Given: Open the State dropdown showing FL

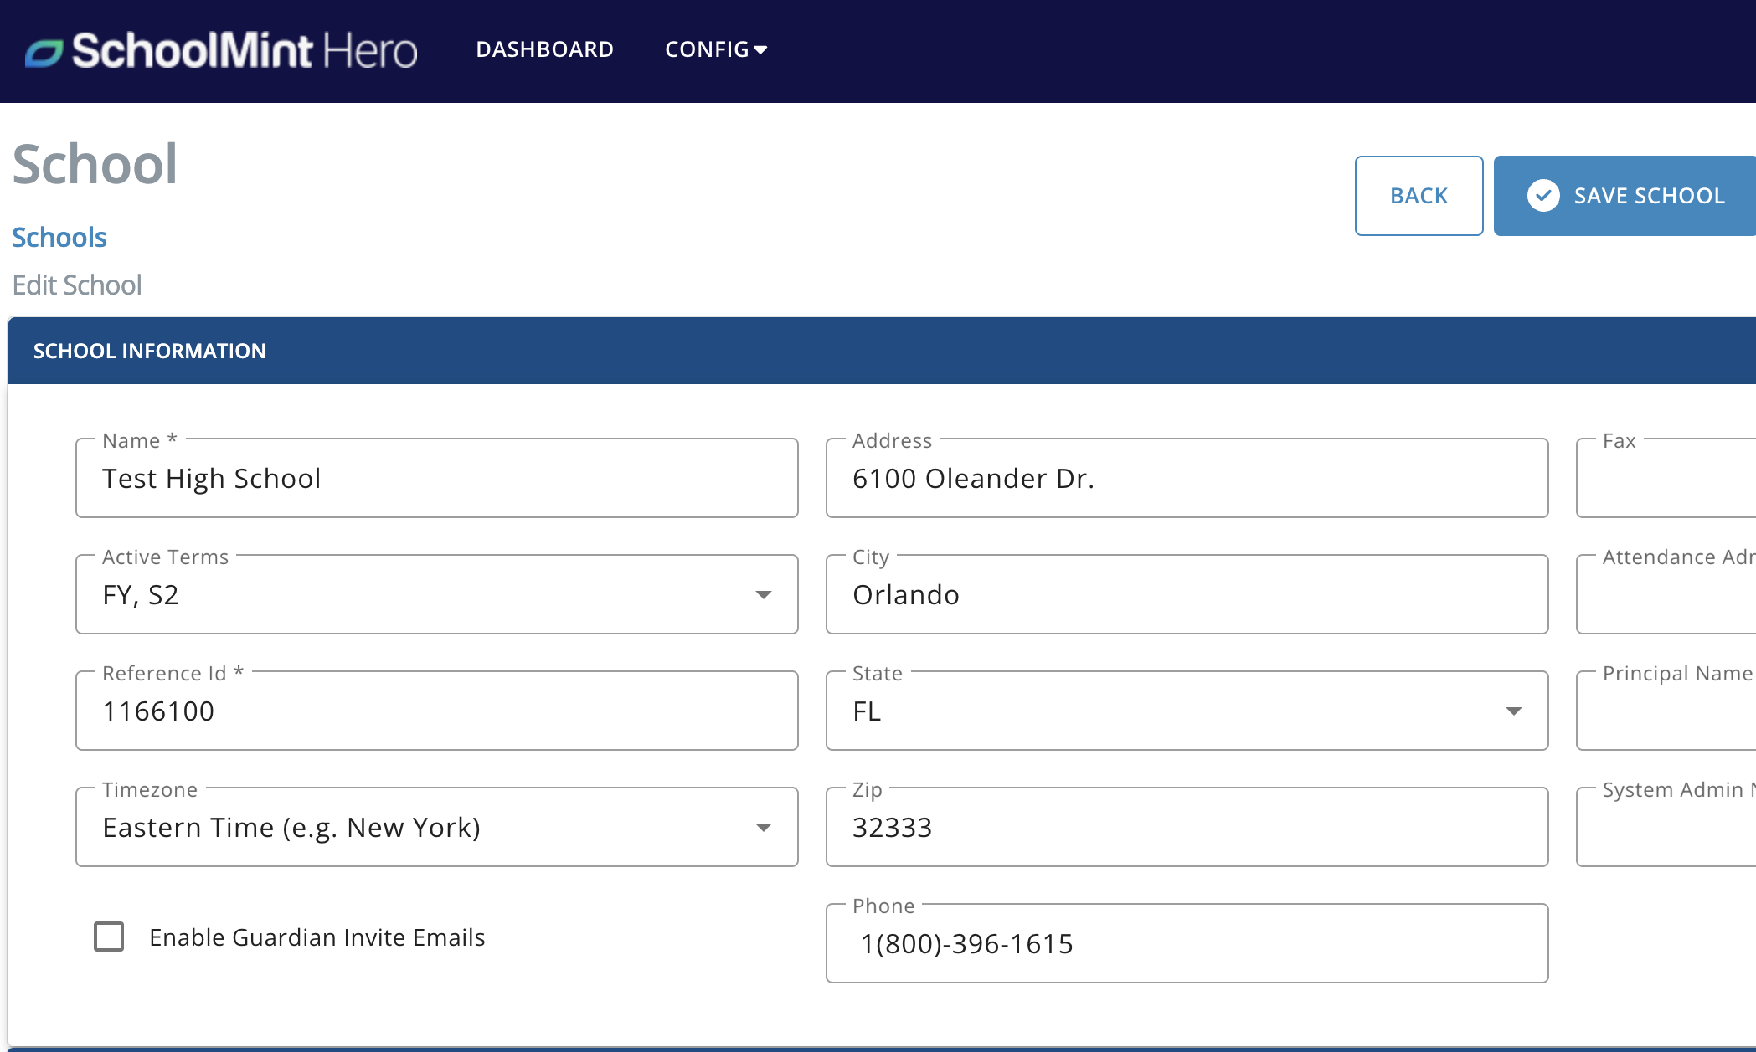Looking at the screenshot, I should (1512, 711).
